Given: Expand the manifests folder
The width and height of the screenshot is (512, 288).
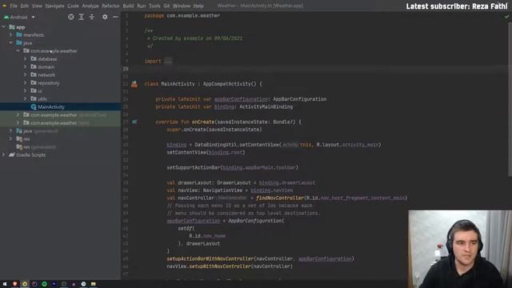Looking at the screenshot, I should point(10,35).
